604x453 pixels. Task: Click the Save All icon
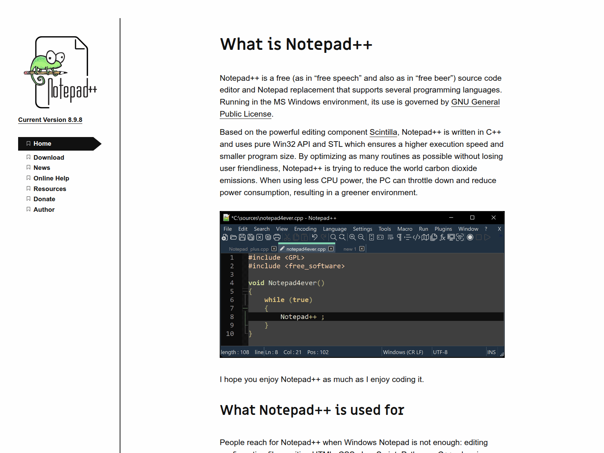pyautogui.click(x=251, y=237)
